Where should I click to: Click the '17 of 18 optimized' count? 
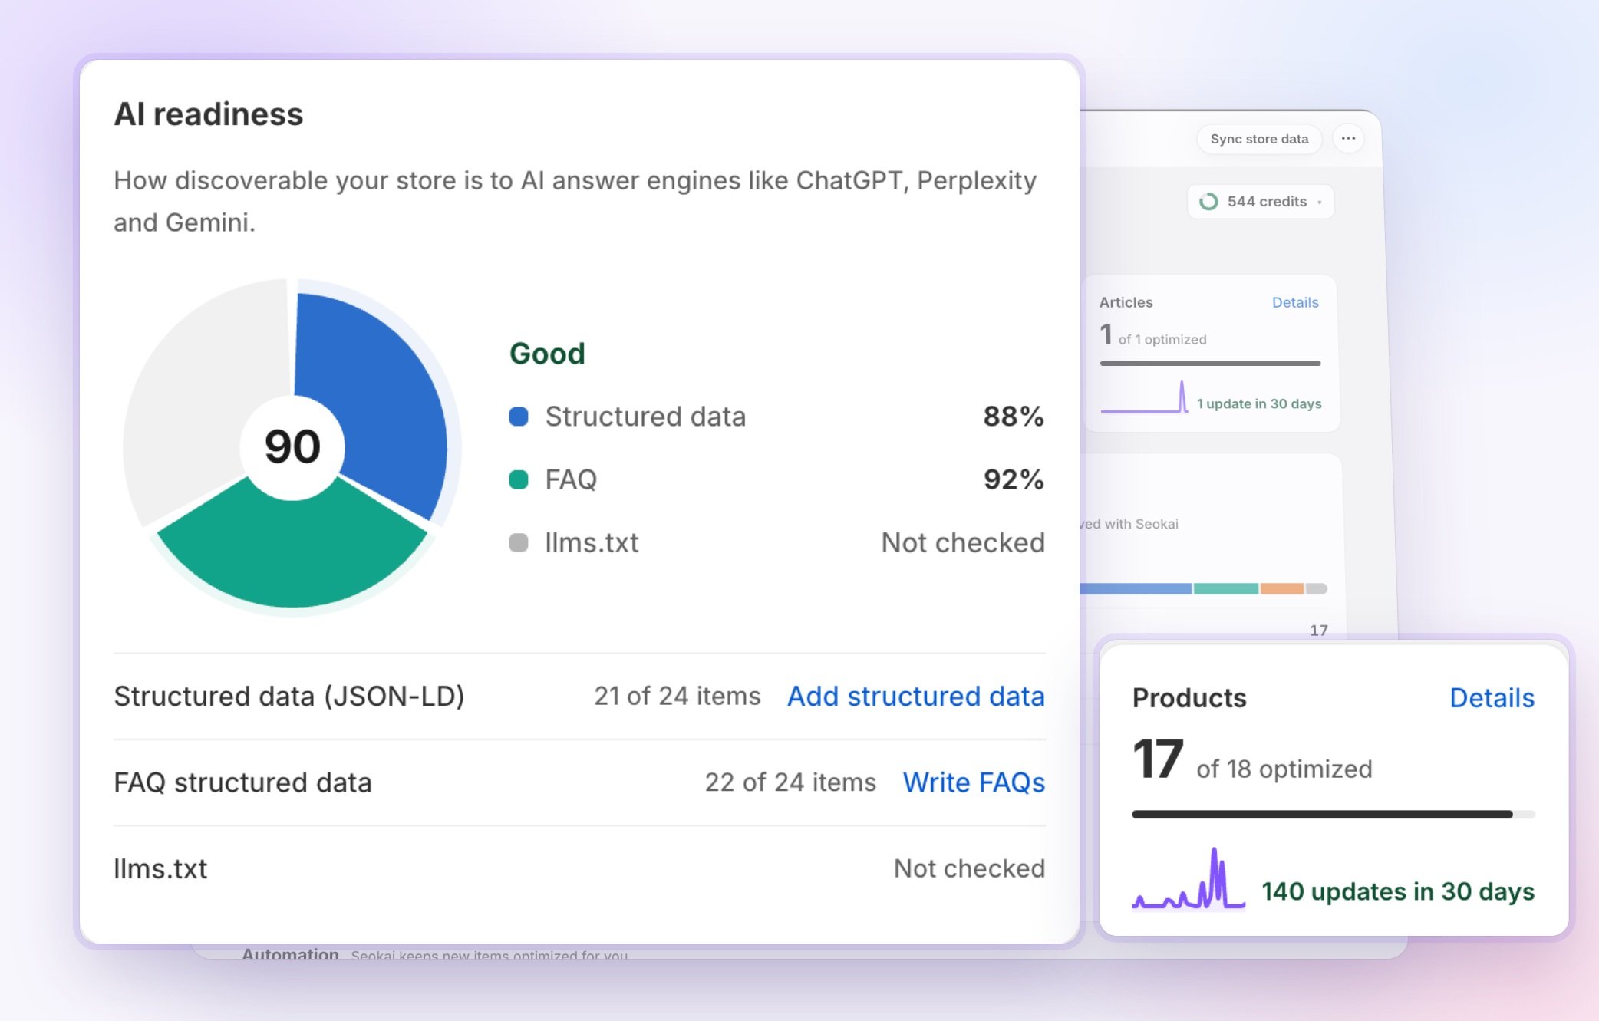pyautogui.click(x=1251, y=760)
